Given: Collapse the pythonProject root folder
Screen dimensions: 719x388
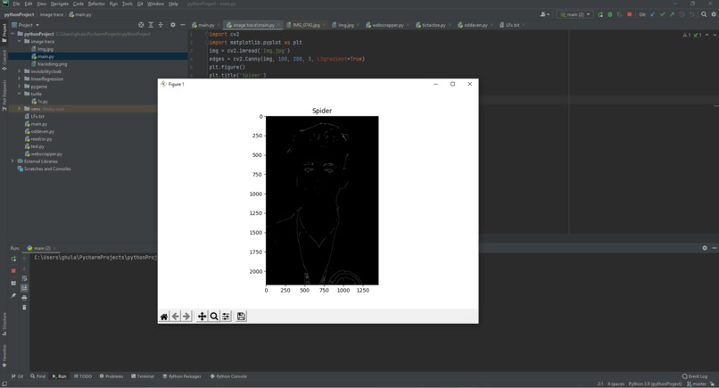Looking at the screenshot, I should [x=12, y=34].
